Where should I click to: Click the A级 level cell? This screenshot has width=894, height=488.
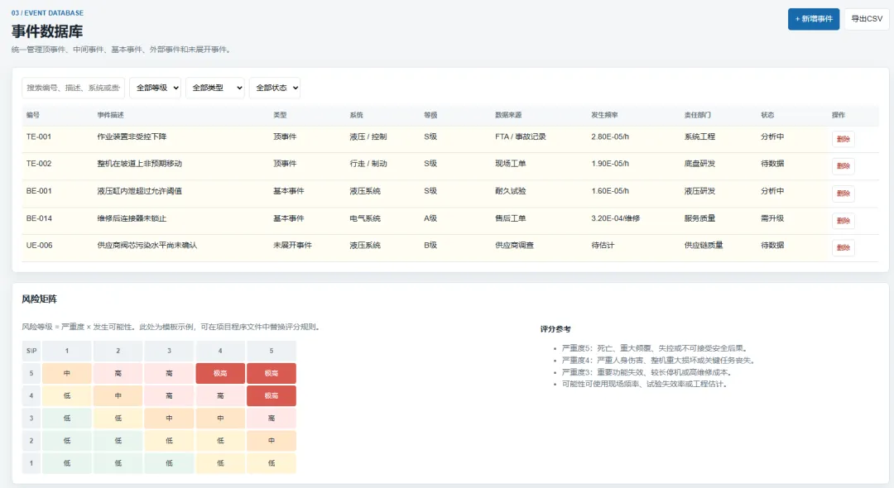click(430, 218)
